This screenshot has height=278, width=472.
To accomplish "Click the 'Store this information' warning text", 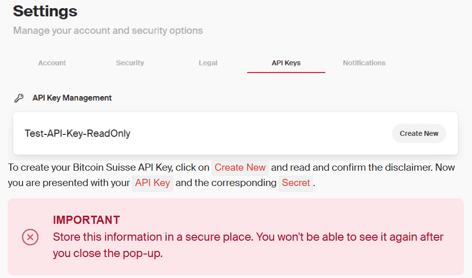I will (248, 237).
